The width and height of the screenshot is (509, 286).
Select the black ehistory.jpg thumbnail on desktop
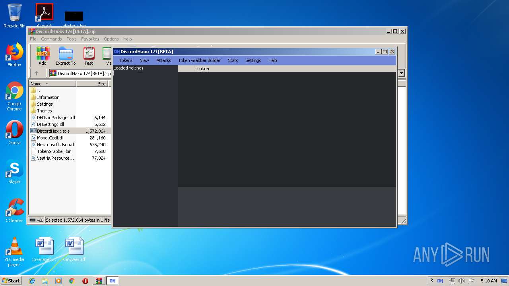[74, 16]
